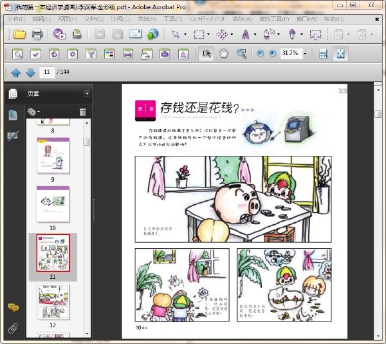Image resolution: width=386 pixels, height=344 pixels.
Task: Open the 文件(F) menu
Action: coord(16,19)
